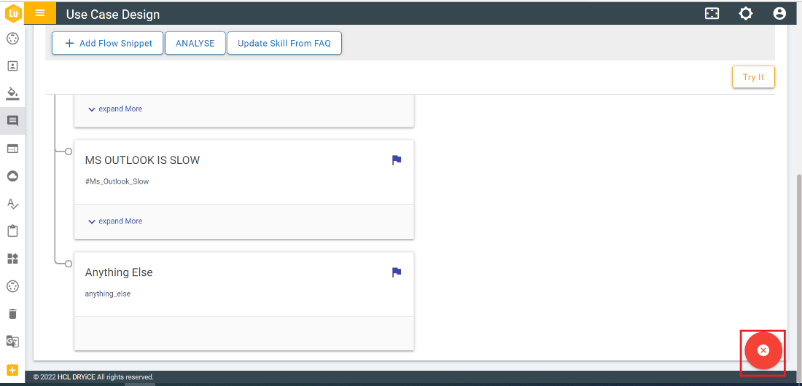Open the user account profile icon

point(779,14)
